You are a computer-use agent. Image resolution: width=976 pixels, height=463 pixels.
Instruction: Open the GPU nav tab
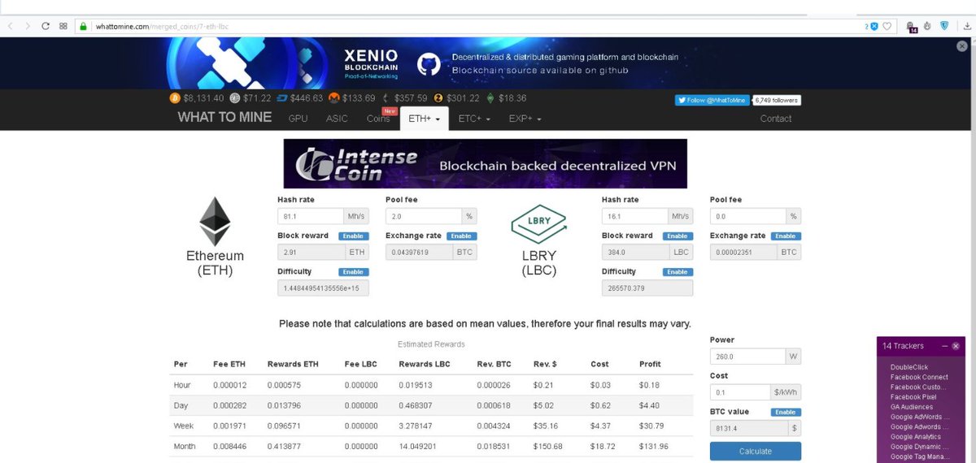click(x=298, y=119)
